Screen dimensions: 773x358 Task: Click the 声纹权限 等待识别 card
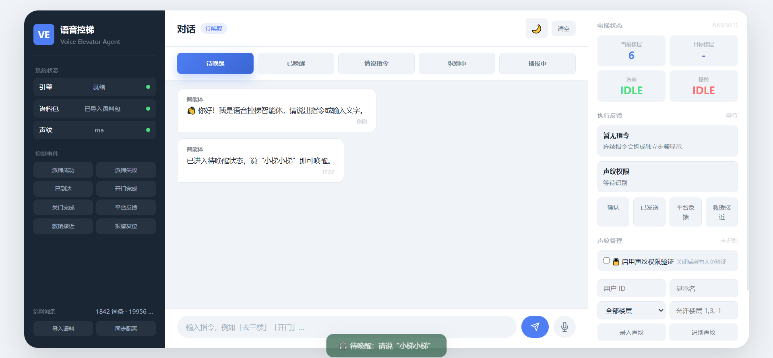pyautogui.click(x=668, y=177)
